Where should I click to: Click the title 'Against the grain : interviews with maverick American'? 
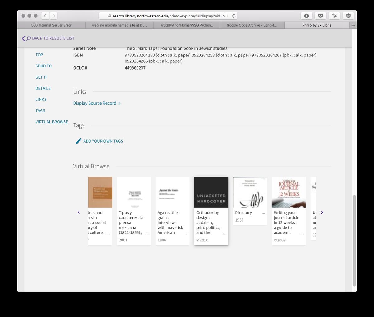pyautogui.click(x=170, y=222)
